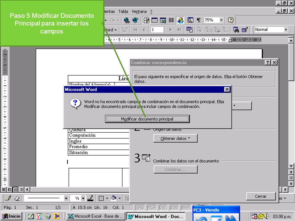Click the horizontal scrollbar left arrow
The height and width of the screenshot is (221, 295).
point(27,189)
